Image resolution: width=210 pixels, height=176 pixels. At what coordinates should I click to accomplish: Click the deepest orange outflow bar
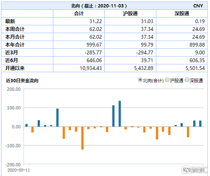pyautogui.click(x=82, y=138)
